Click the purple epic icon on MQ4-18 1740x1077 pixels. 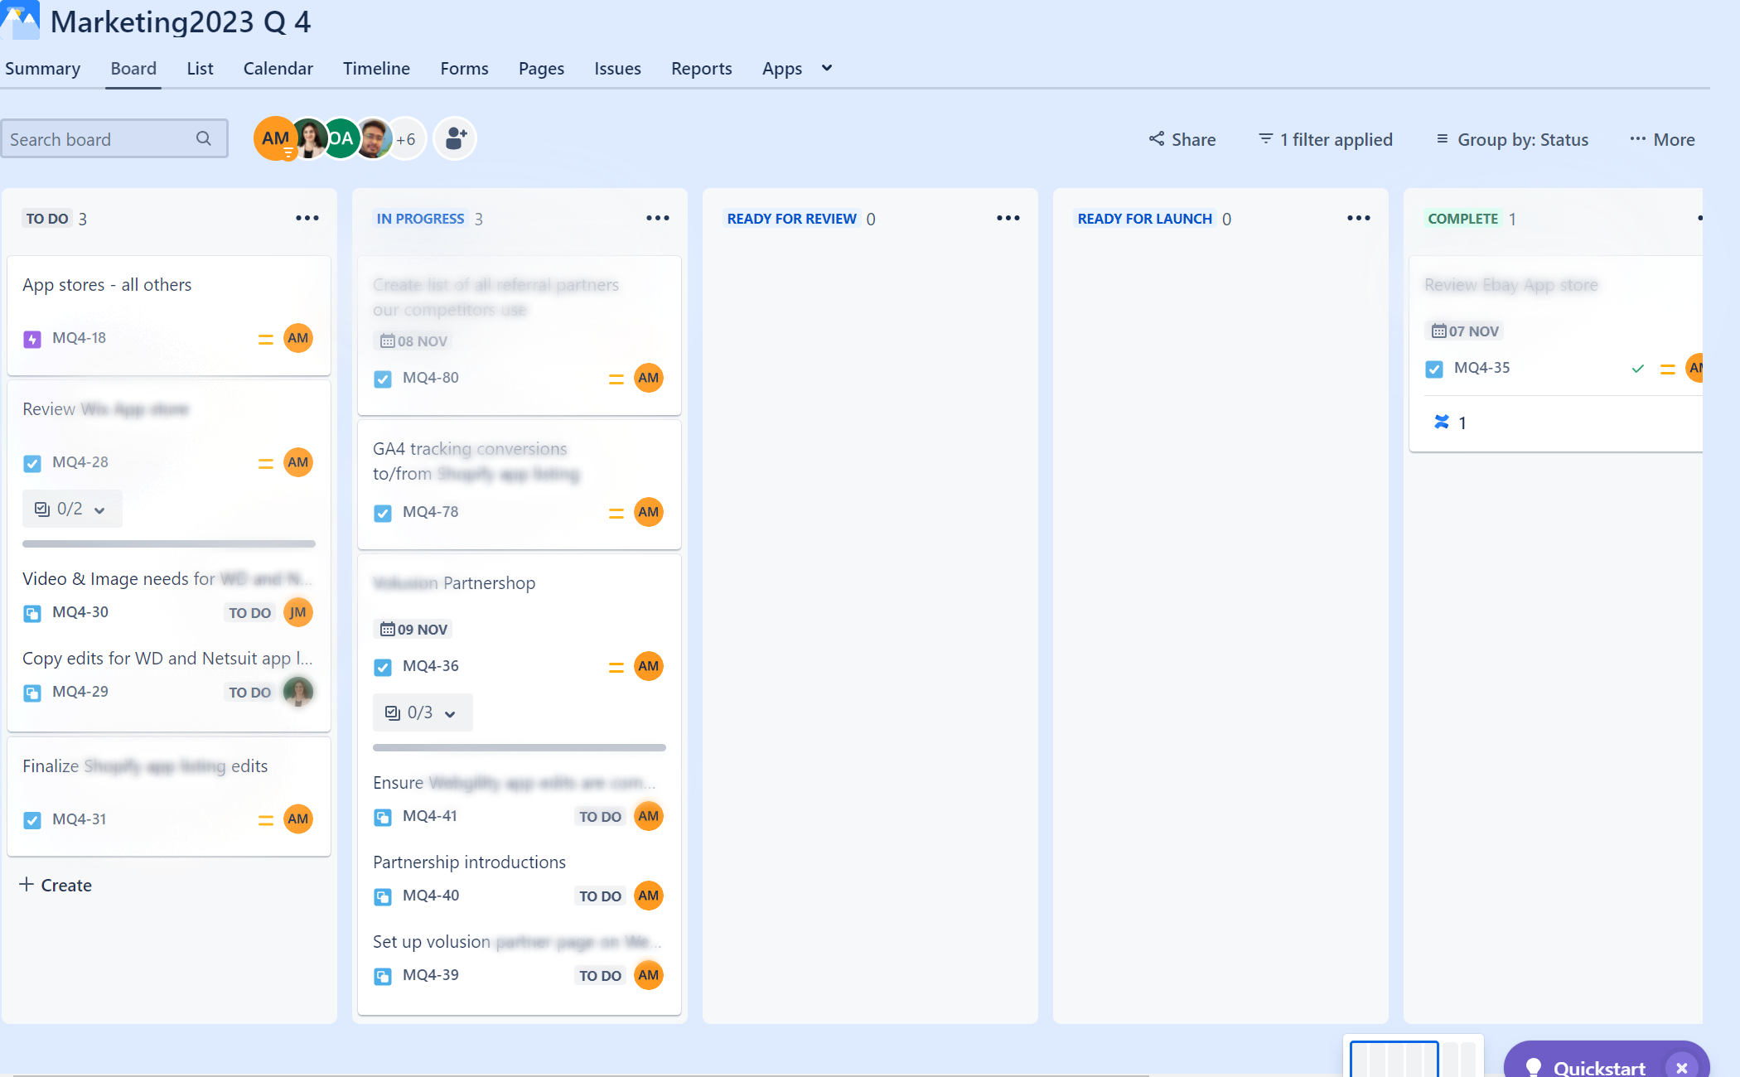tap(32, 339)
